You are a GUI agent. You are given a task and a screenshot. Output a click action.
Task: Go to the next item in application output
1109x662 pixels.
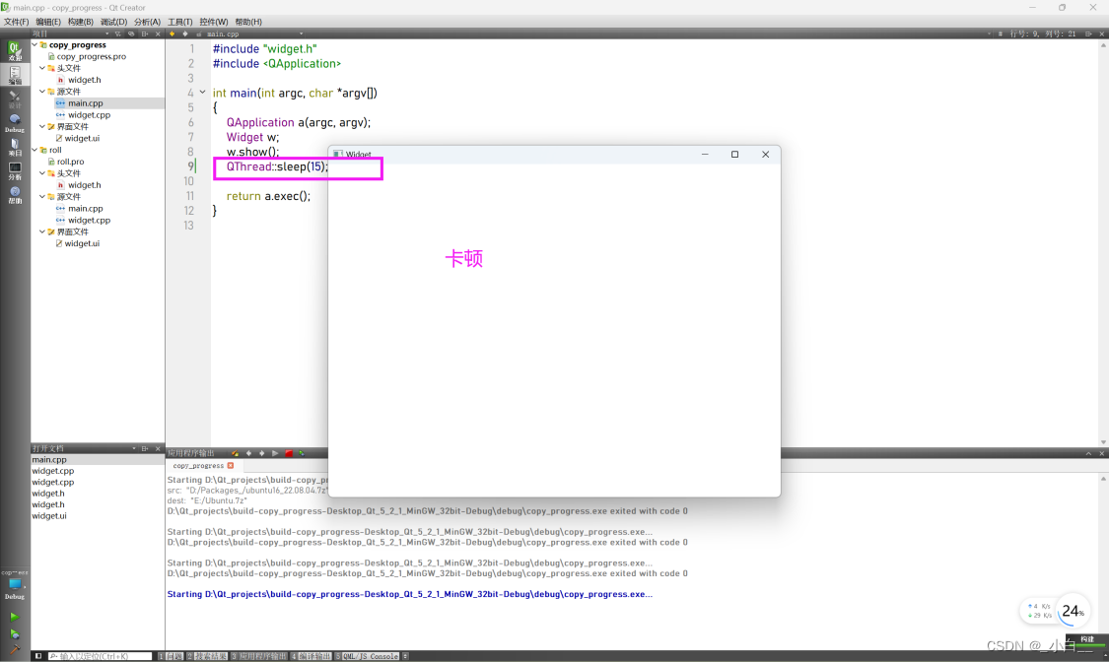pos(261,453)
